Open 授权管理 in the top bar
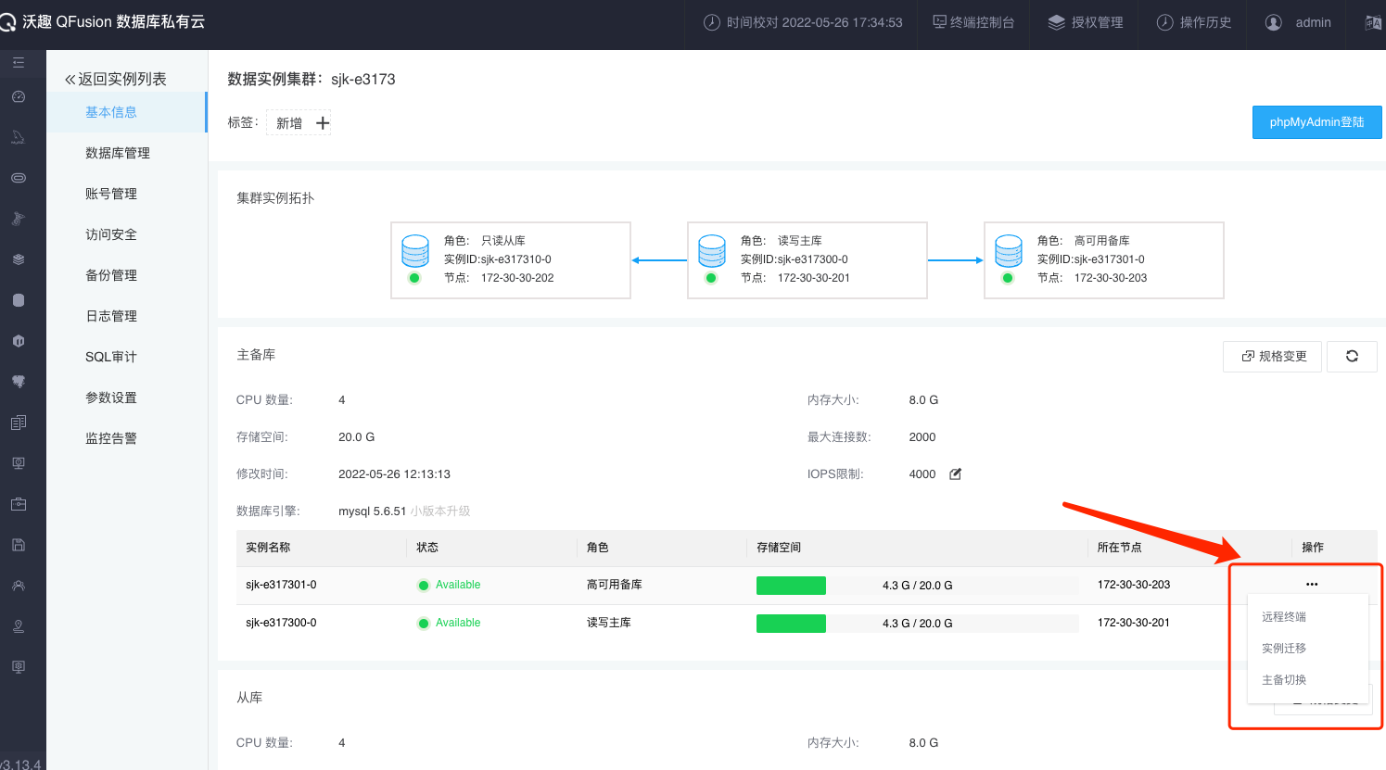The width and height of the screenshot is (1386, 770). 1086,22
